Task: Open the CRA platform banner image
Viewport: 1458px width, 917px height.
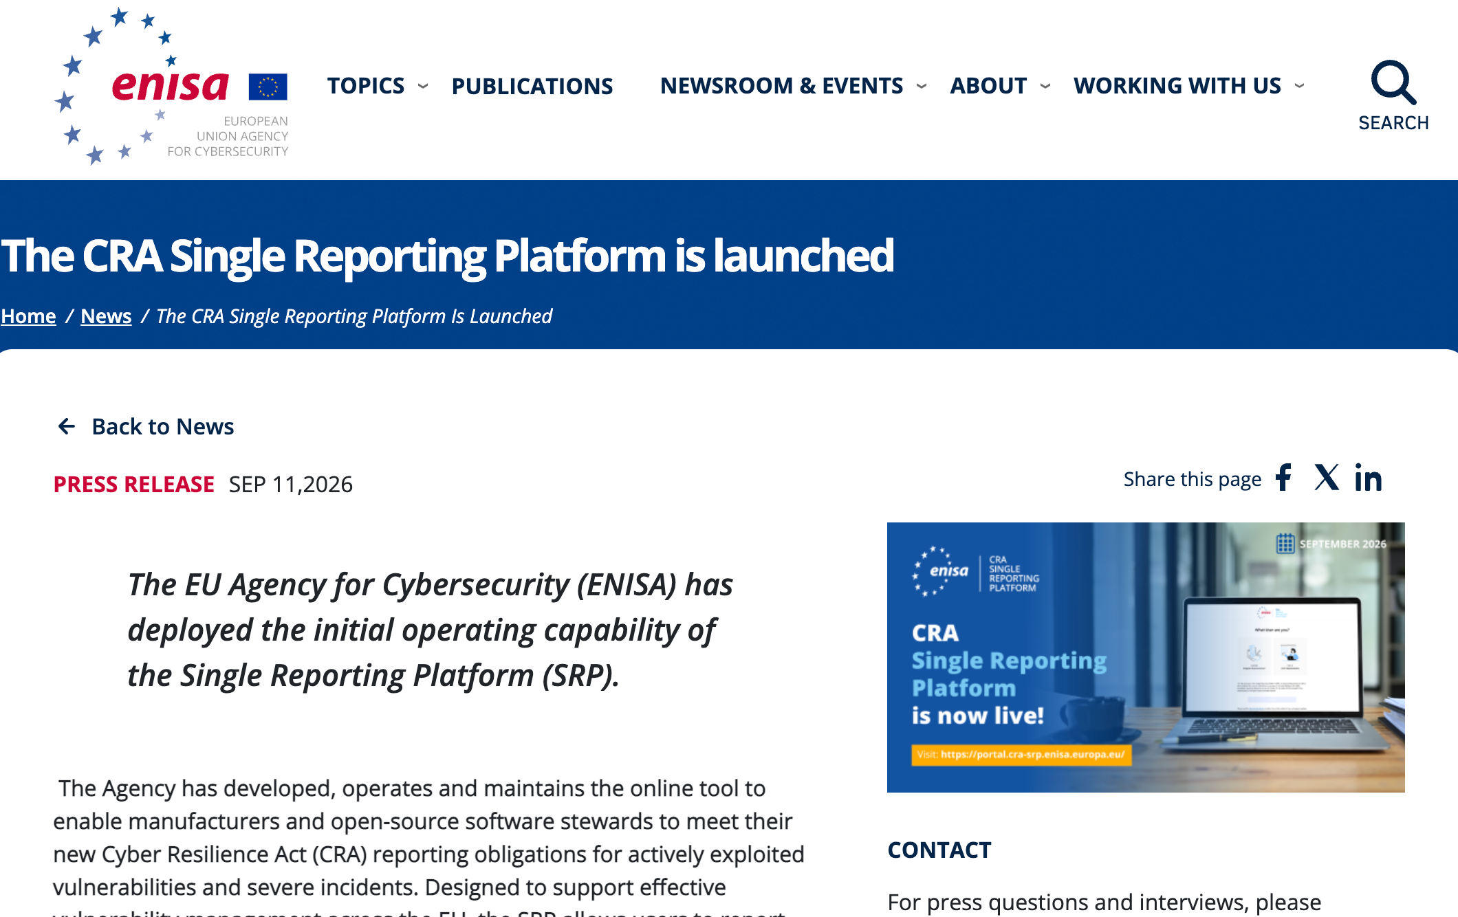Action: (x=1146, y=657)
